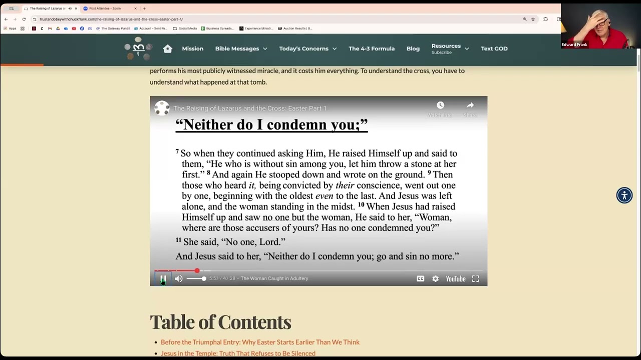Expand Bible Messages dropdown
Viewport: 641px width, 360px height.
(241, 48)
